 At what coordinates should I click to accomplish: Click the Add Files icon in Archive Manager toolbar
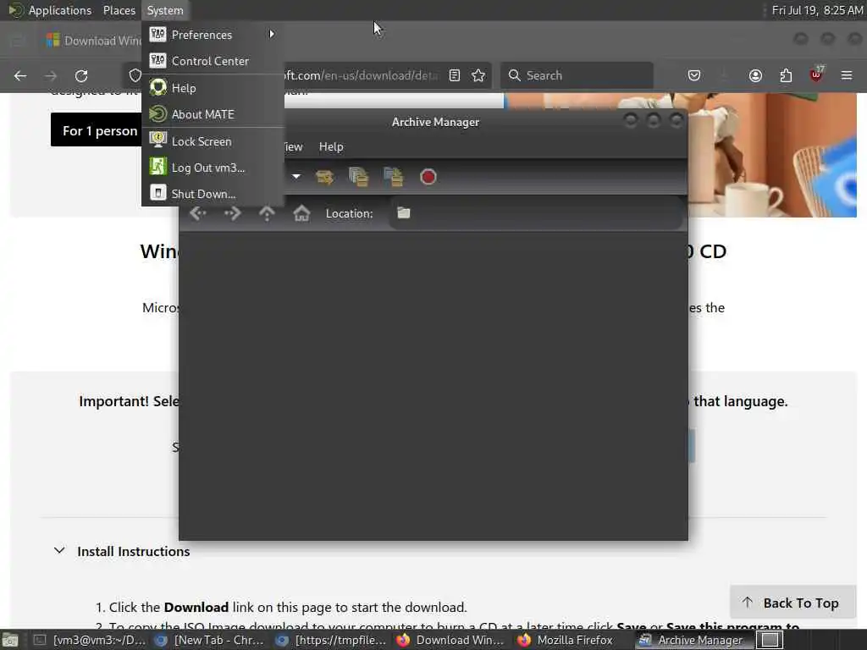[359, 177]
